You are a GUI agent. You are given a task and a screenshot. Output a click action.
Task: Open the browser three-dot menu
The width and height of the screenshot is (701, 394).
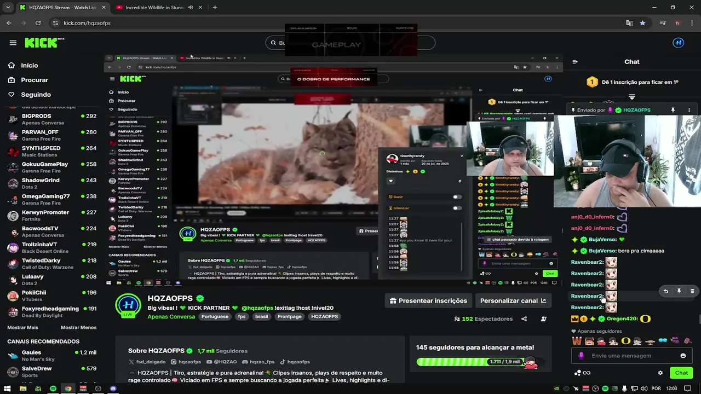(x=692, y=23)
